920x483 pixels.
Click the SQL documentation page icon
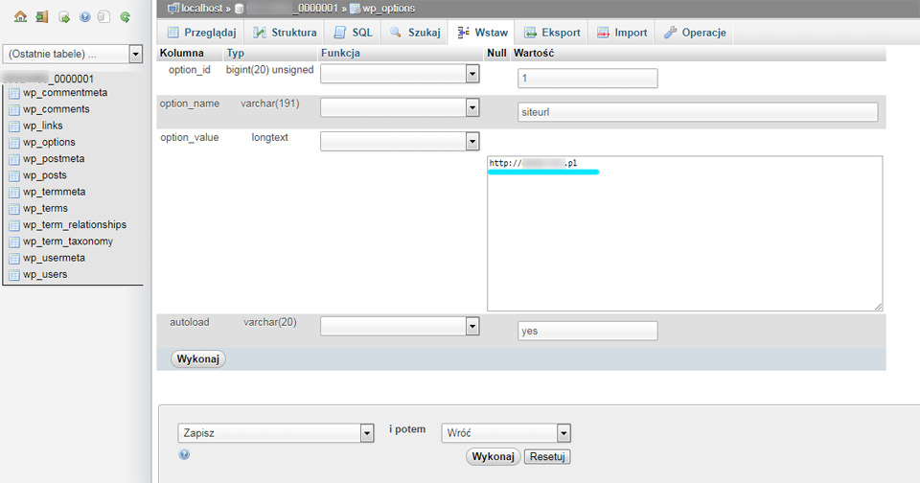point(103,17)
